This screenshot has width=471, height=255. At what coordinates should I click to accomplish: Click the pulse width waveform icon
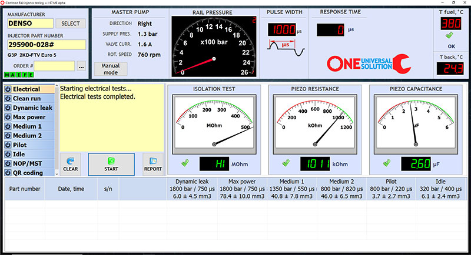(286, 49)
